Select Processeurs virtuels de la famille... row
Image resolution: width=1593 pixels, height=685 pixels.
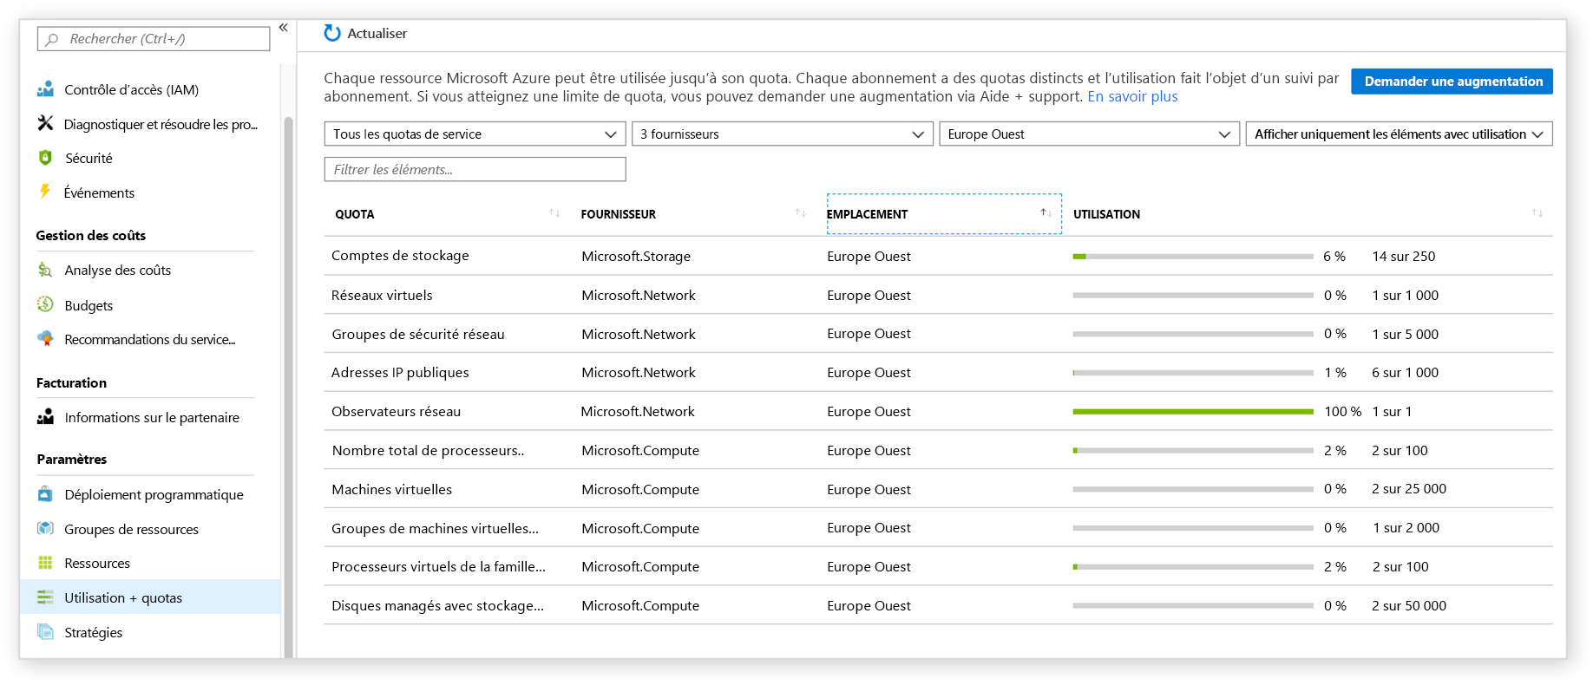point(938,567)
